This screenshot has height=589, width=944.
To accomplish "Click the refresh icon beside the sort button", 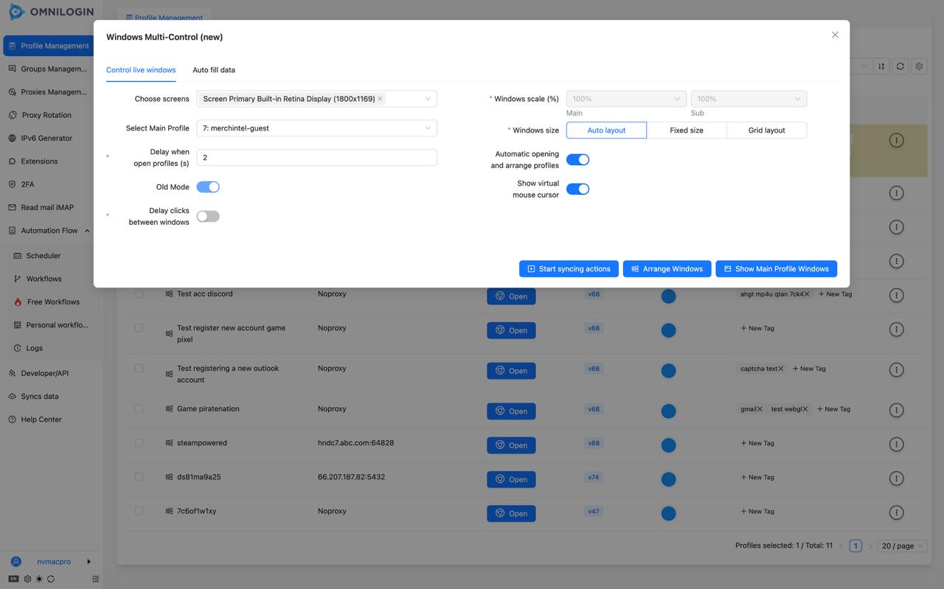I will pyautogui.click(x=900, y=66).
